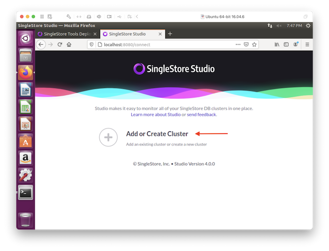
Task: Click the hard disk icon in the VM toolbar
Action: pos(89,16)
